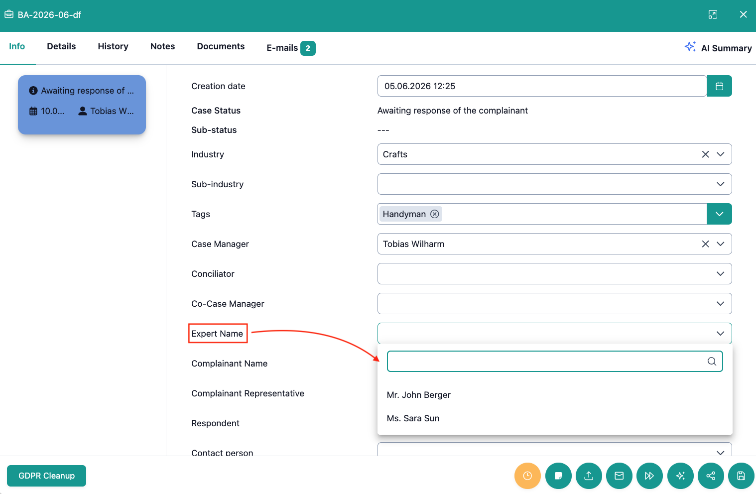The image size is (756, 494).
Task: Click the Creation date input field
Action: (x=542, y=86)
